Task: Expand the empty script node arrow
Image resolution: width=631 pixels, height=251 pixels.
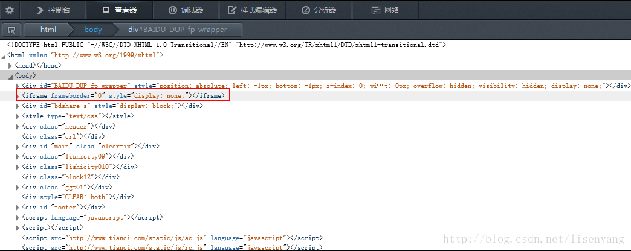Action: pyautogui.click(x=18, y=227)
